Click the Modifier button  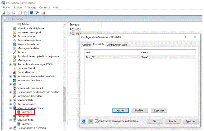point(139,110)
